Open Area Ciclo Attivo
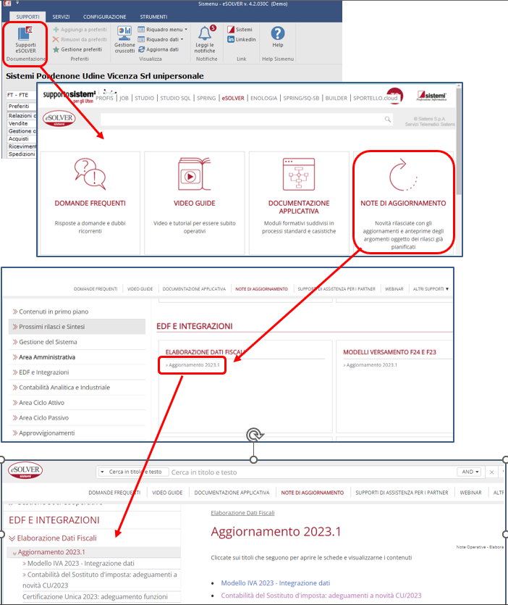508x605 pixels. pos(42,403)
